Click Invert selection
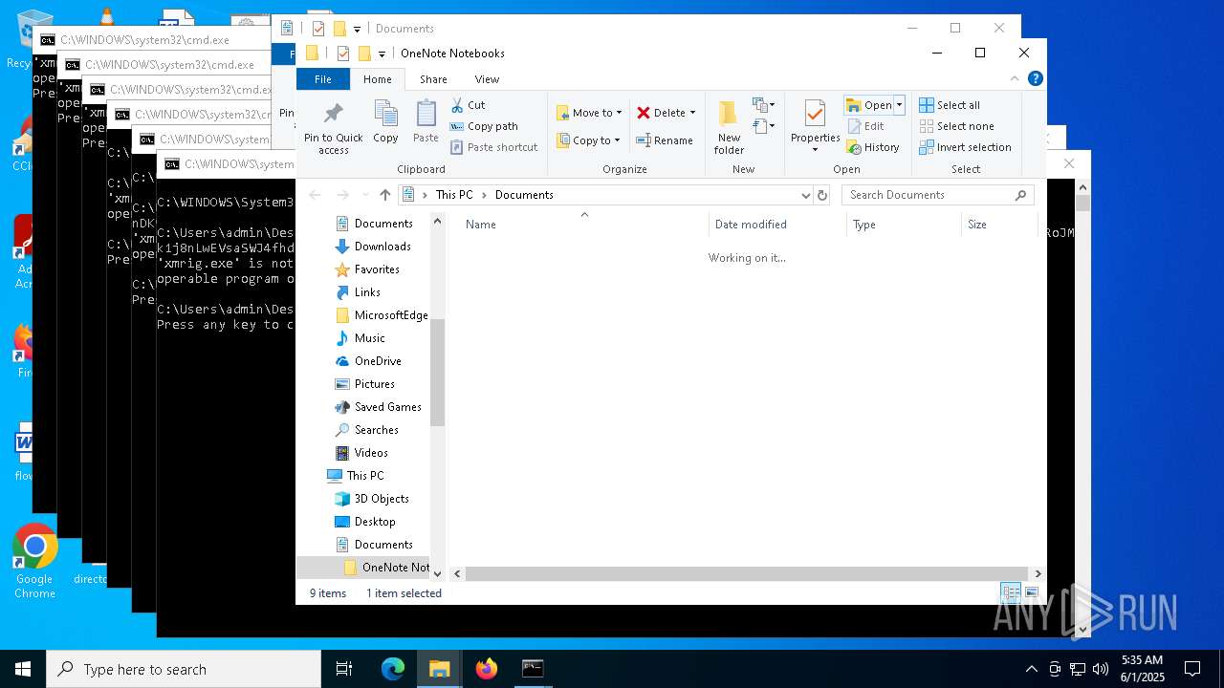The height and width of the screenshot is (688, 1224). coord(965,147)
